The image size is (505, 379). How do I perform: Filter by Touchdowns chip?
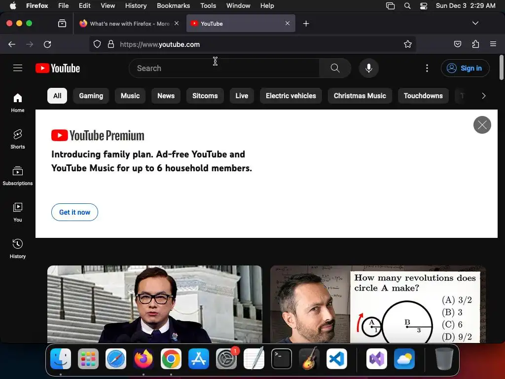coord(423,96)
